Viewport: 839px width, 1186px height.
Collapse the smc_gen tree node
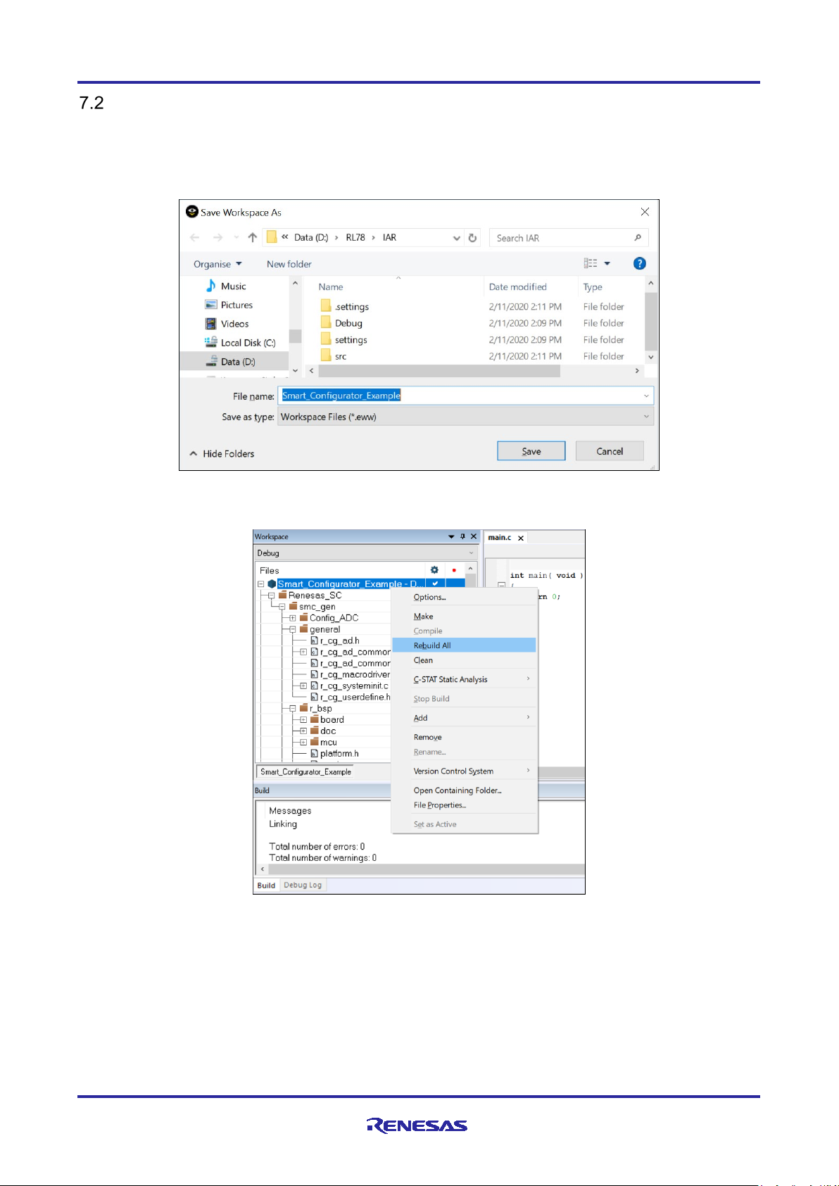point(282,607)
